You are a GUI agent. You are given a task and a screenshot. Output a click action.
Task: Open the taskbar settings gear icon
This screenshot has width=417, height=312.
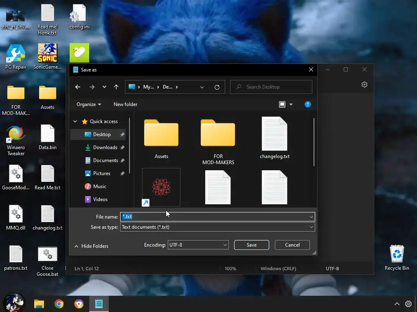pyautogui.click(x=408, y=304)
